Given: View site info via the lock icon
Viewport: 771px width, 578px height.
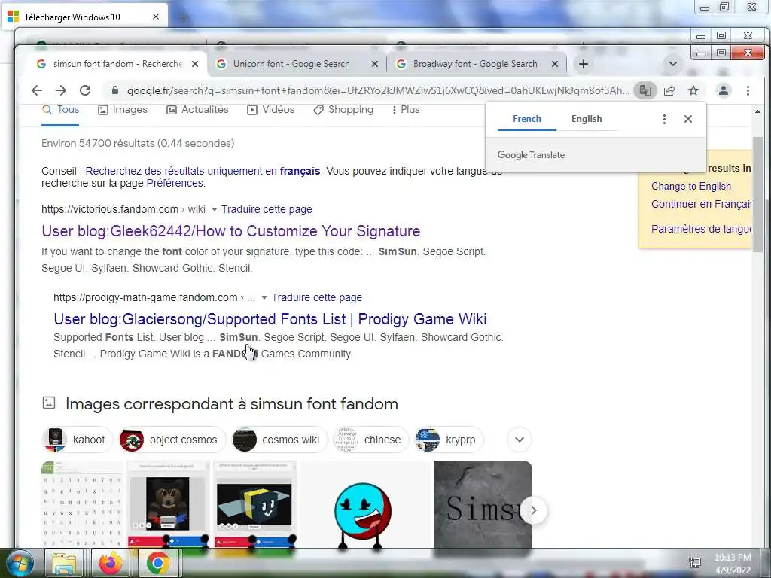Looking at the screenshot, I should [x=115, y=90].
